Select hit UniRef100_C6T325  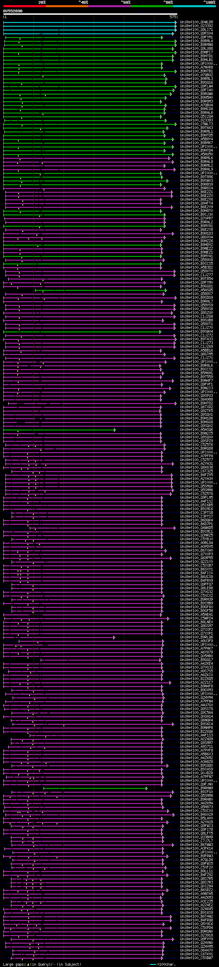click(x=196, y=471)
